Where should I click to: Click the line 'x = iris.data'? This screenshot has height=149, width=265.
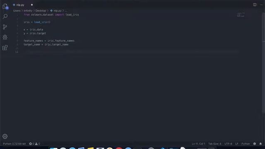click(x=33, y=29)
